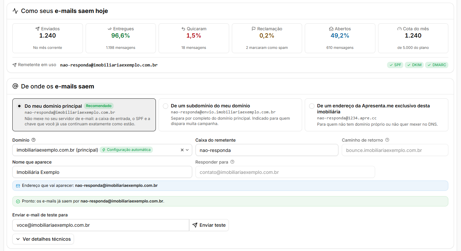Click the DMARC verified badge
This screenshot has width=461, height=251.
(x=437, y=65)
